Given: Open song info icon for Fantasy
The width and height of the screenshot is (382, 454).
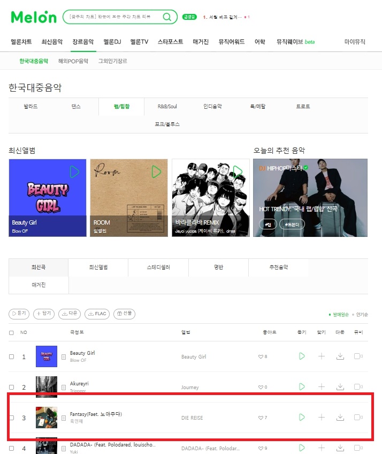Looking at the screenshot, I should tap(64, 418).
